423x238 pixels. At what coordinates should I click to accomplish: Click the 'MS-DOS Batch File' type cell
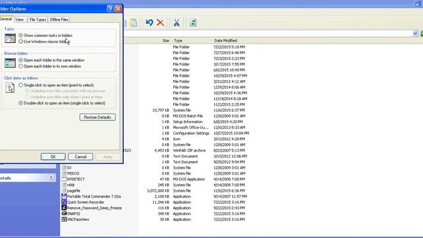[188, 116]
